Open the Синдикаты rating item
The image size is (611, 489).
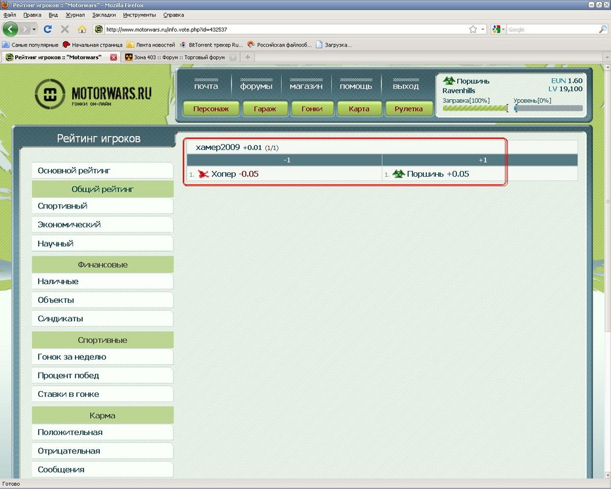102,319
